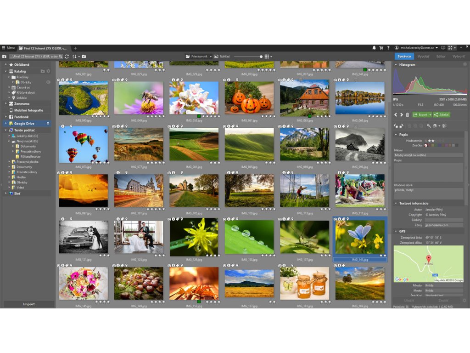Click the Import button
The image size is (470, 353).
pos(28,304)
